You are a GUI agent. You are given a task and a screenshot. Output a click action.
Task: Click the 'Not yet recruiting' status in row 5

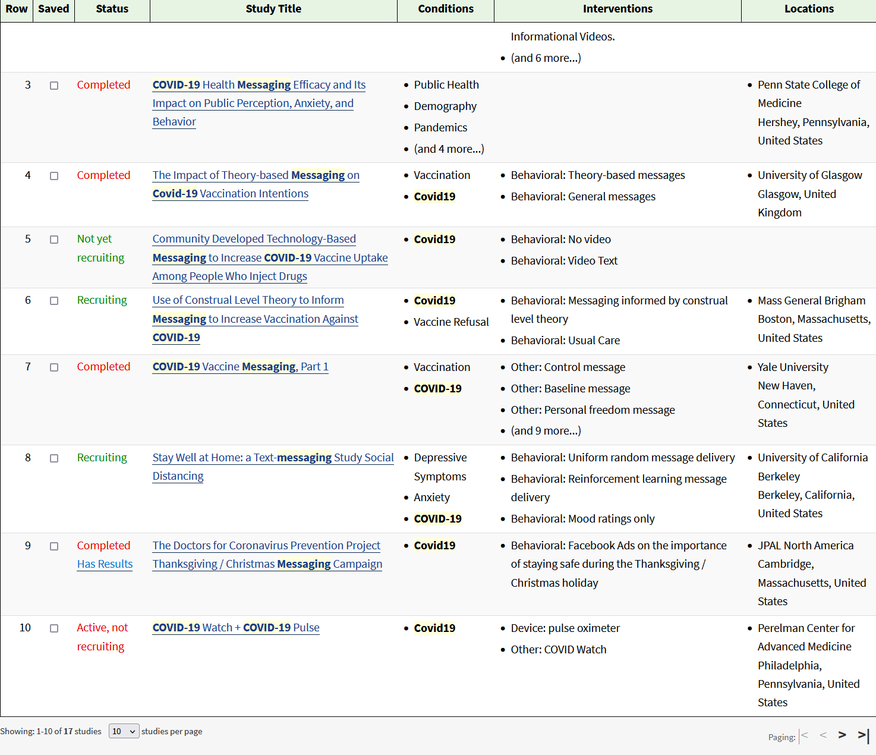[100, 248]
